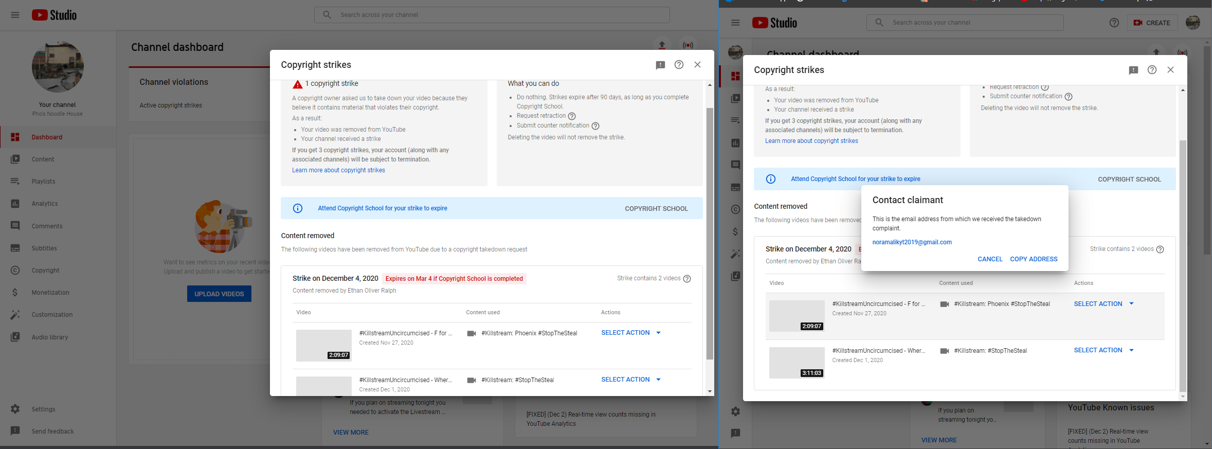Focus the search field in left window
This screenshot has height=449, width=1212.
click(492, 15)
